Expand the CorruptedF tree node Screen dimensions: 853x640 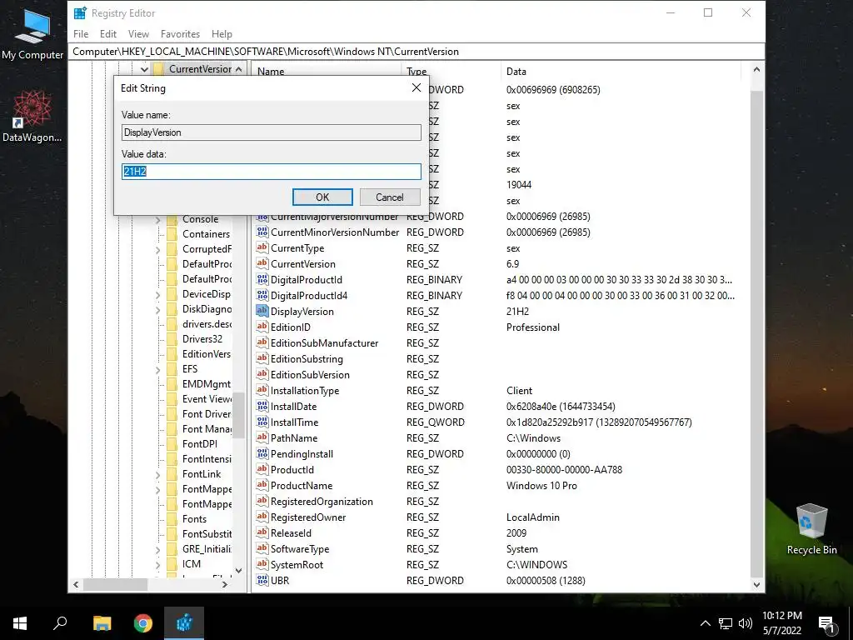[x=157, y=250]
